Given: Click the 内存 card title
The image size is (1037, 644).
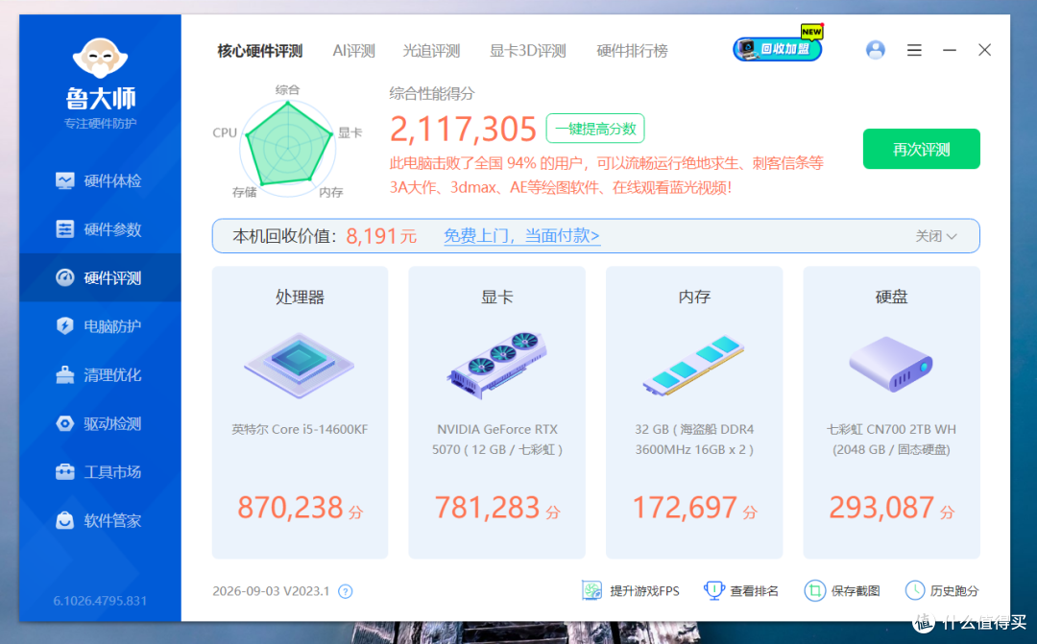Looking at the screenshot, I should pos(694,297).
